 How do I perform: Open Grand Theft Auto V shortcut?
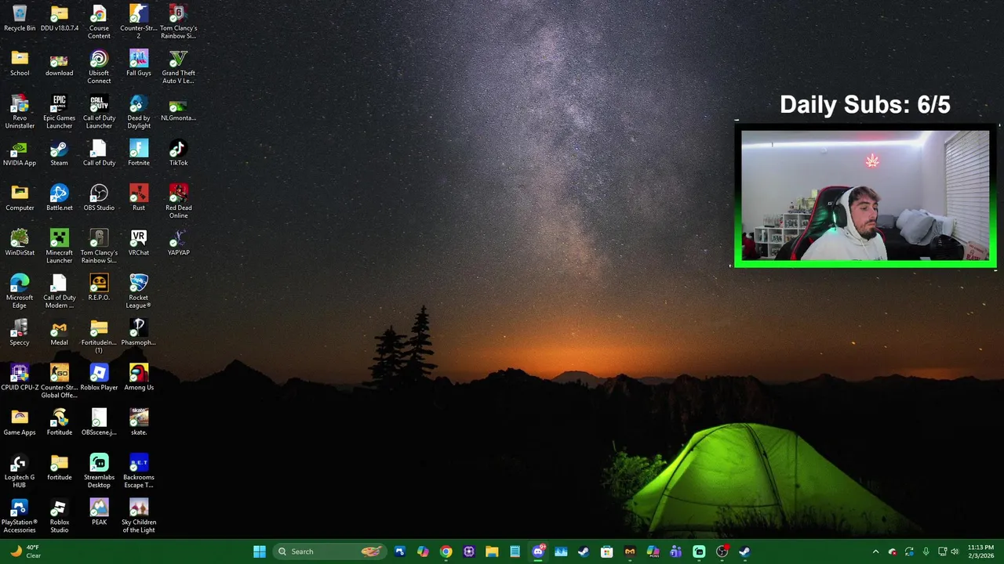tap(178, 67)
